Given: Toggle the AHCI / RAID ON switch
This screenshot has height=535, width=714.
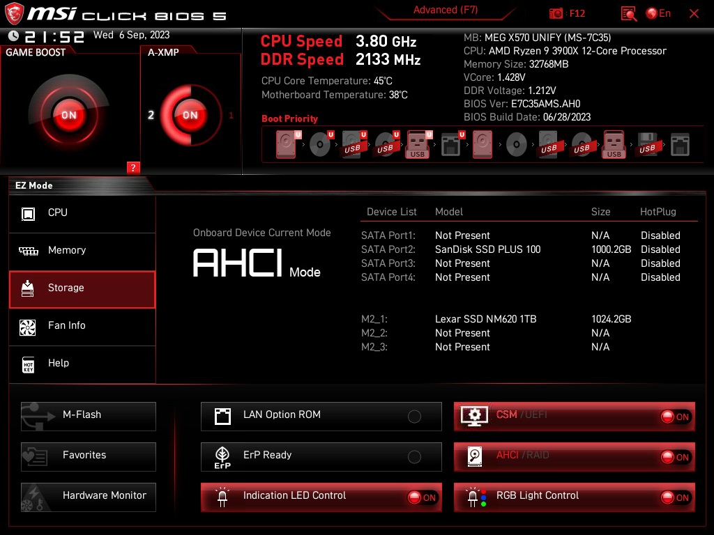Looking at the screenshot, I should point(675,457).
